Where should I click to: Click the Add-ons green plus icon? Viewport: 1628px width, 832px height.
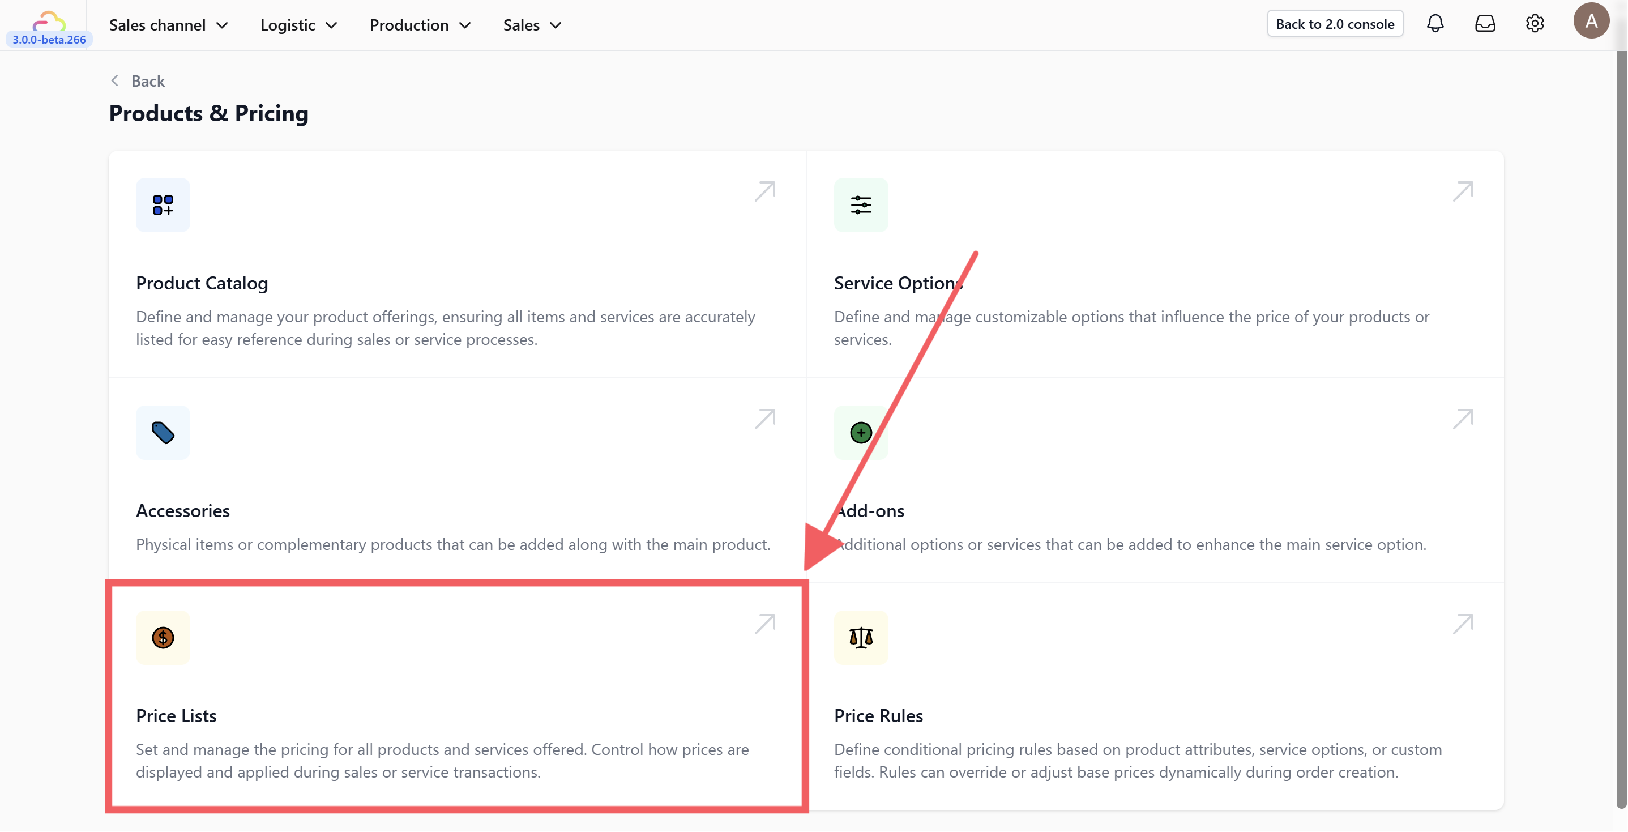[x=861, y=433]
